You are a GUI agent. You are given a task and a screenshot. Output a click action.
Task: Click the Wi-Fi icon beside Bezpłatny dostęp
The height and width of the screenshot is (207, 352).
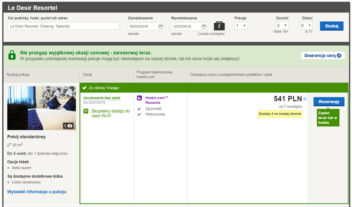point(86,111)
